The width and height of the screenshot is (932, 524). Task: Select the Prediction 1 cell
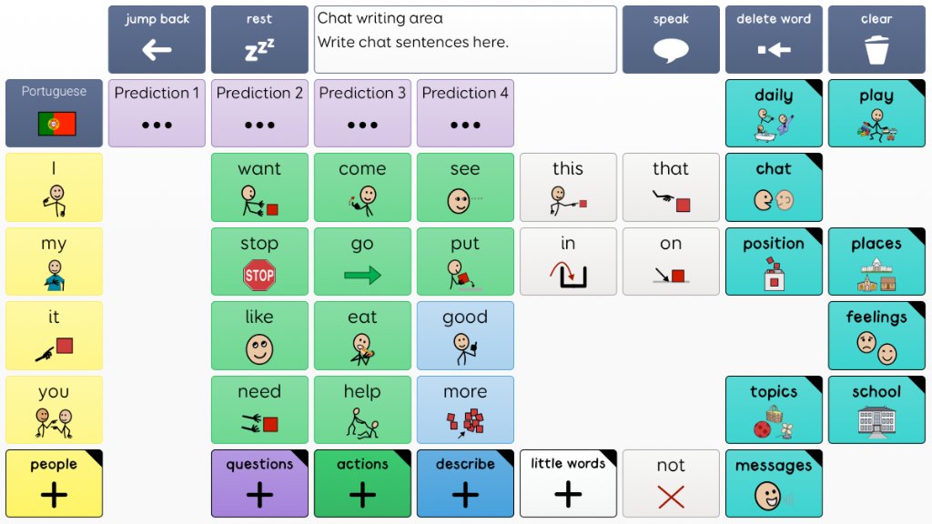point(157,114)
